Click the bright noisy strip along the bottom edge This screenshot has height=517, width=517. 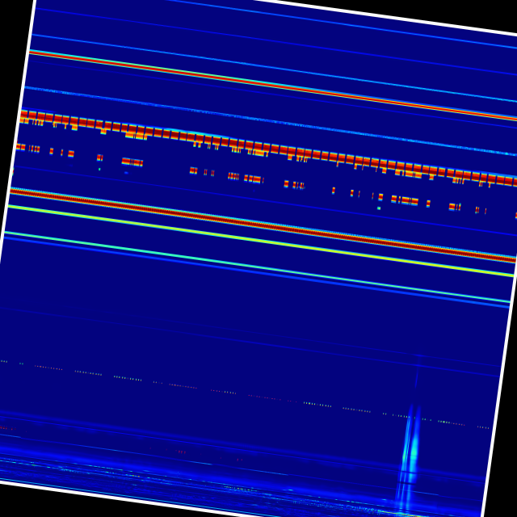[x=242, y=489]
